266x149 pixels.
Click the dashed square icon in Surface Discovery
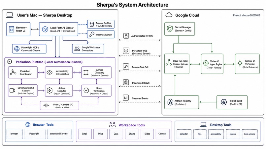tap(86, 73)
